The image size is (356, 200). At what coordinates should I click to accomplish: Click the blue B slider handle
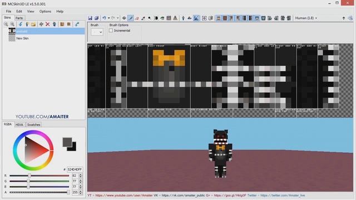28,187
